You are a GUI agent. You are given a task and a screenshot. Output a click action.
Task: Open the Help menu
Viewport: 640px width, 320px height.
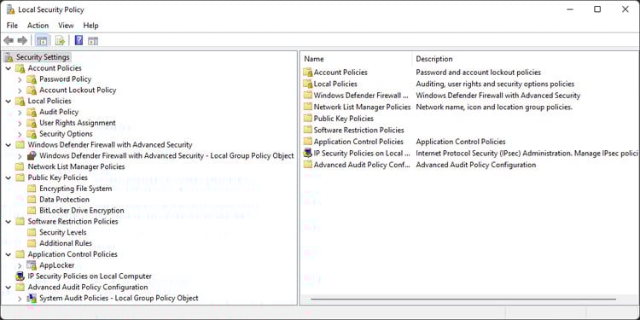[x=90, y=26]
